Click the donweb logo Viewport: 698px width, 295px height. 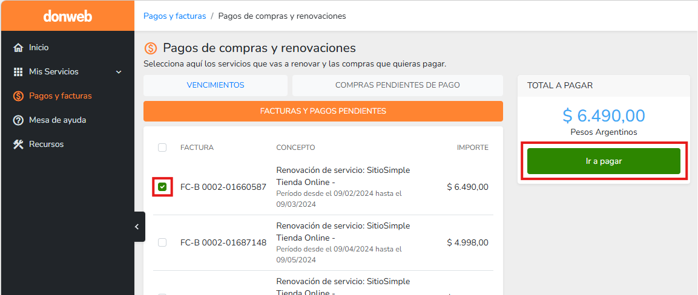[67, 16]
